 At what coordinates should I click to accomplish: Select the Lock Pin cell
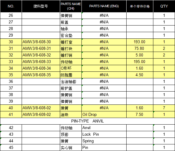pos(104,134)
